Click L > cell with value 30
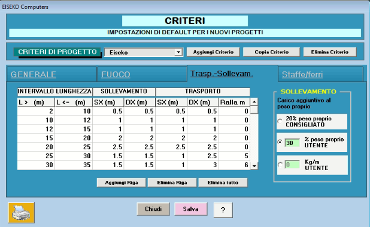This screenshot has height=227, width=370. (x=36, y=165)
